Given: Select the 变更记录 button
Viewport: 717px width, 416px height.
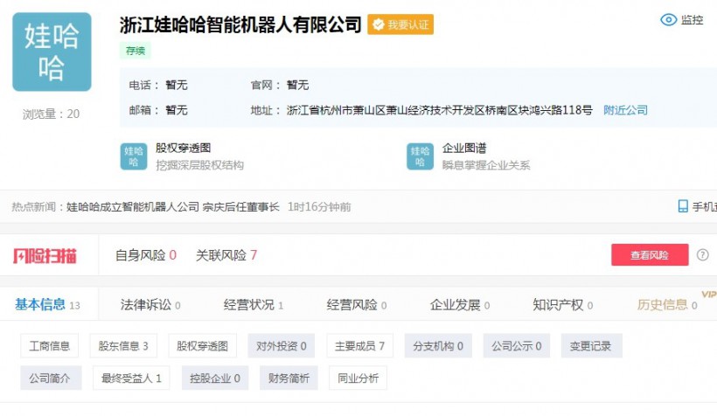Looking at the screenshot, I should point(591,345).
